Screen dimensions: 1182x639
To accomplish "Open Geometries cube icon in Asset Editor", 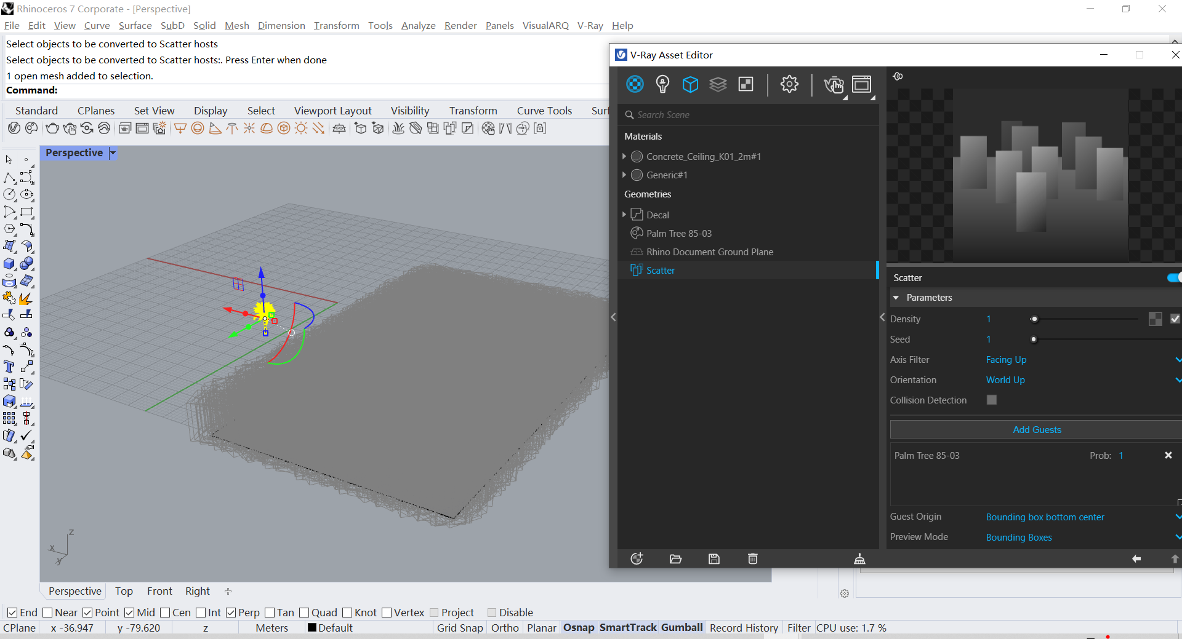I will point(690,84).
